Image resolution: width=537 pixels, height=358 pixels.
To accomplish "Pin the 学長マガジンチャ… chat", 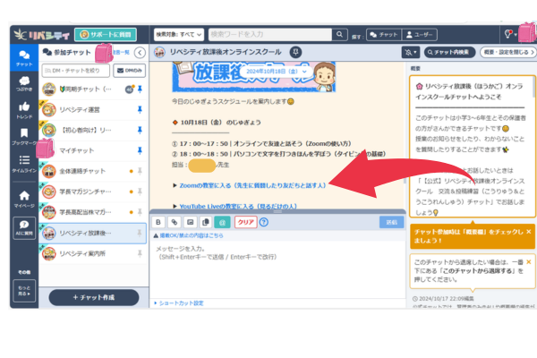I will 140,192.
